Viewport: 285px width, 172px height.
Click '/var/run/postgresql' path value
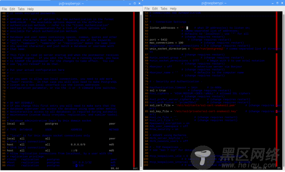tap(208, 49)
